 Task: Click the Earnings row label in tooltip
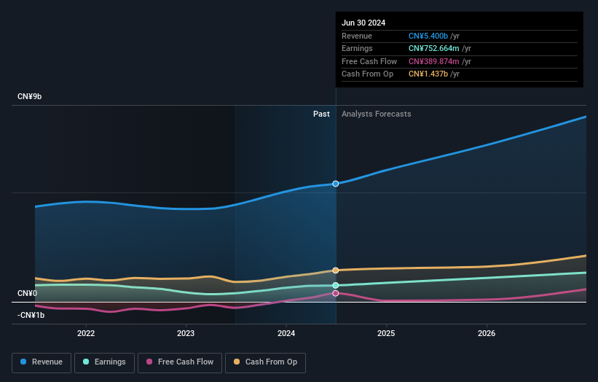[357, 48]
